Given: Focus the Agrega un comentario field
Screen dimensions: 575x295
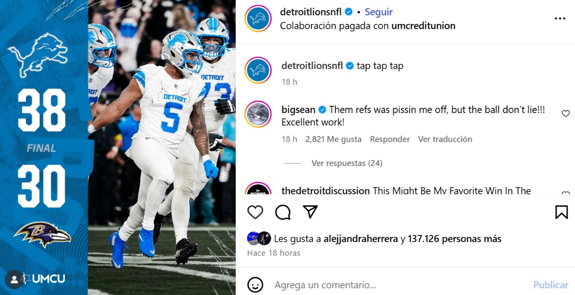Looking at the screenshot, I should click(398, 285).
